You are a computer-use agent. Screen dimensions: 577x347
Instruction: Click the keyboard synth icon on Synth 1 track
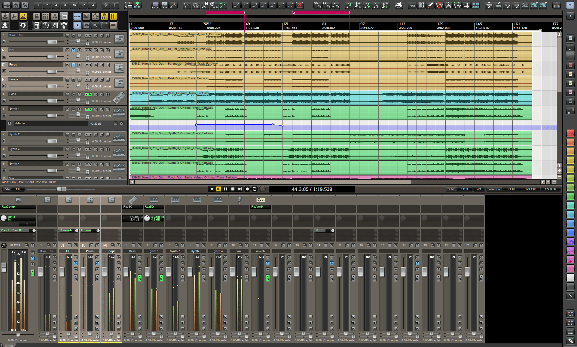pos(119,112)
